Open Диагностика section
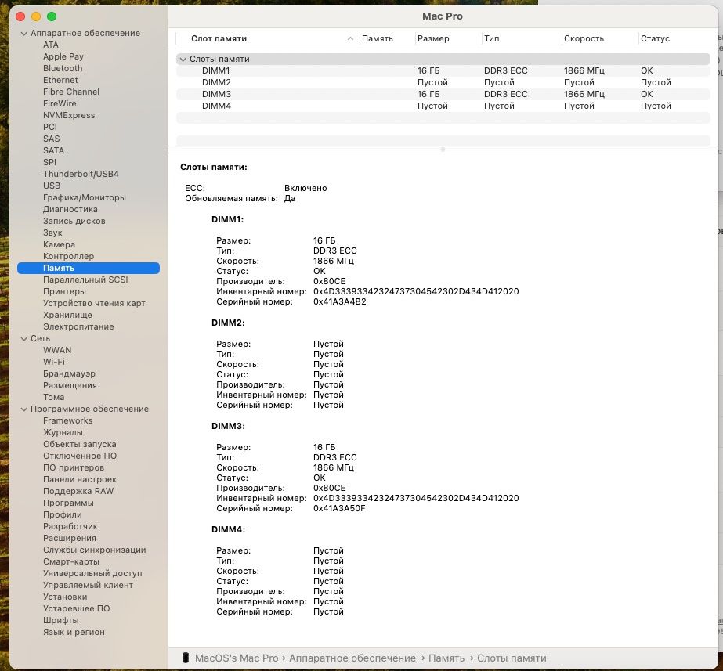 (70, 209)
